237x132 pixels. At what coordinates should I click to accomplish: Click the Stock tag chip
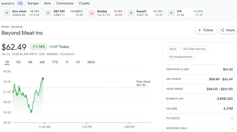(x=173, y=49)
